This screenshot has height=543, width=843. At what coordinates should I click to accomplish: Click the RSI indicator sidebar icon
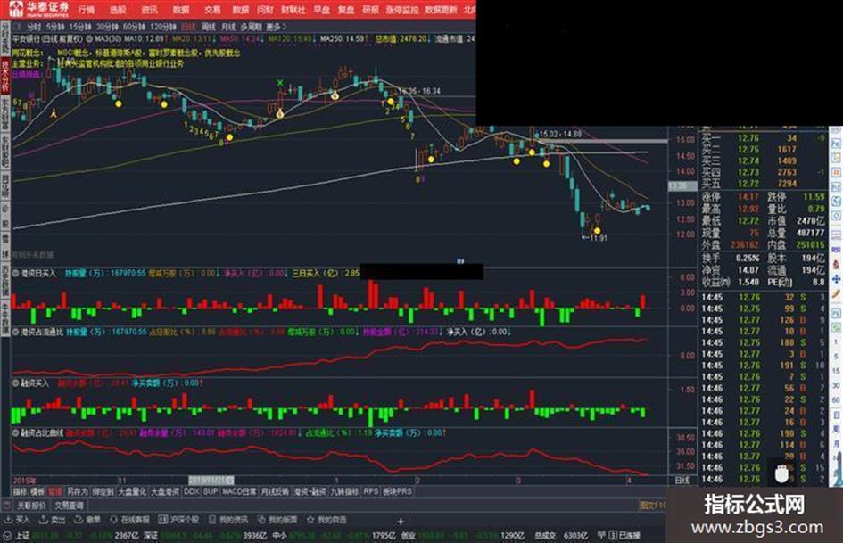click(837, 250)
